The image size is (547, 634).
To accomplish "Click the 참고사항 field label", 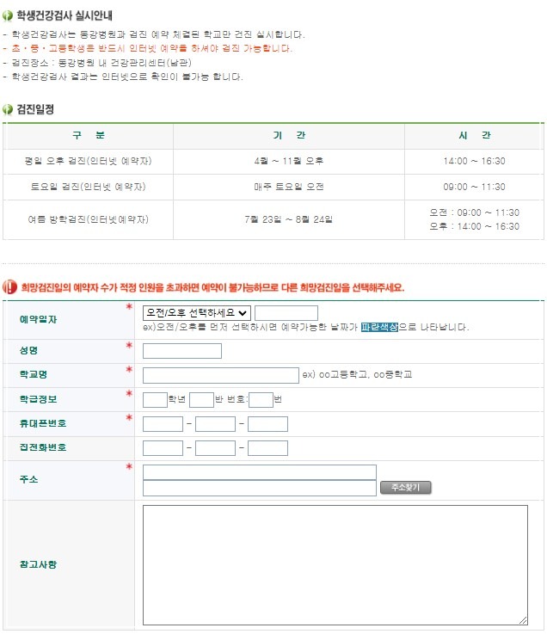I will [38, 564].
